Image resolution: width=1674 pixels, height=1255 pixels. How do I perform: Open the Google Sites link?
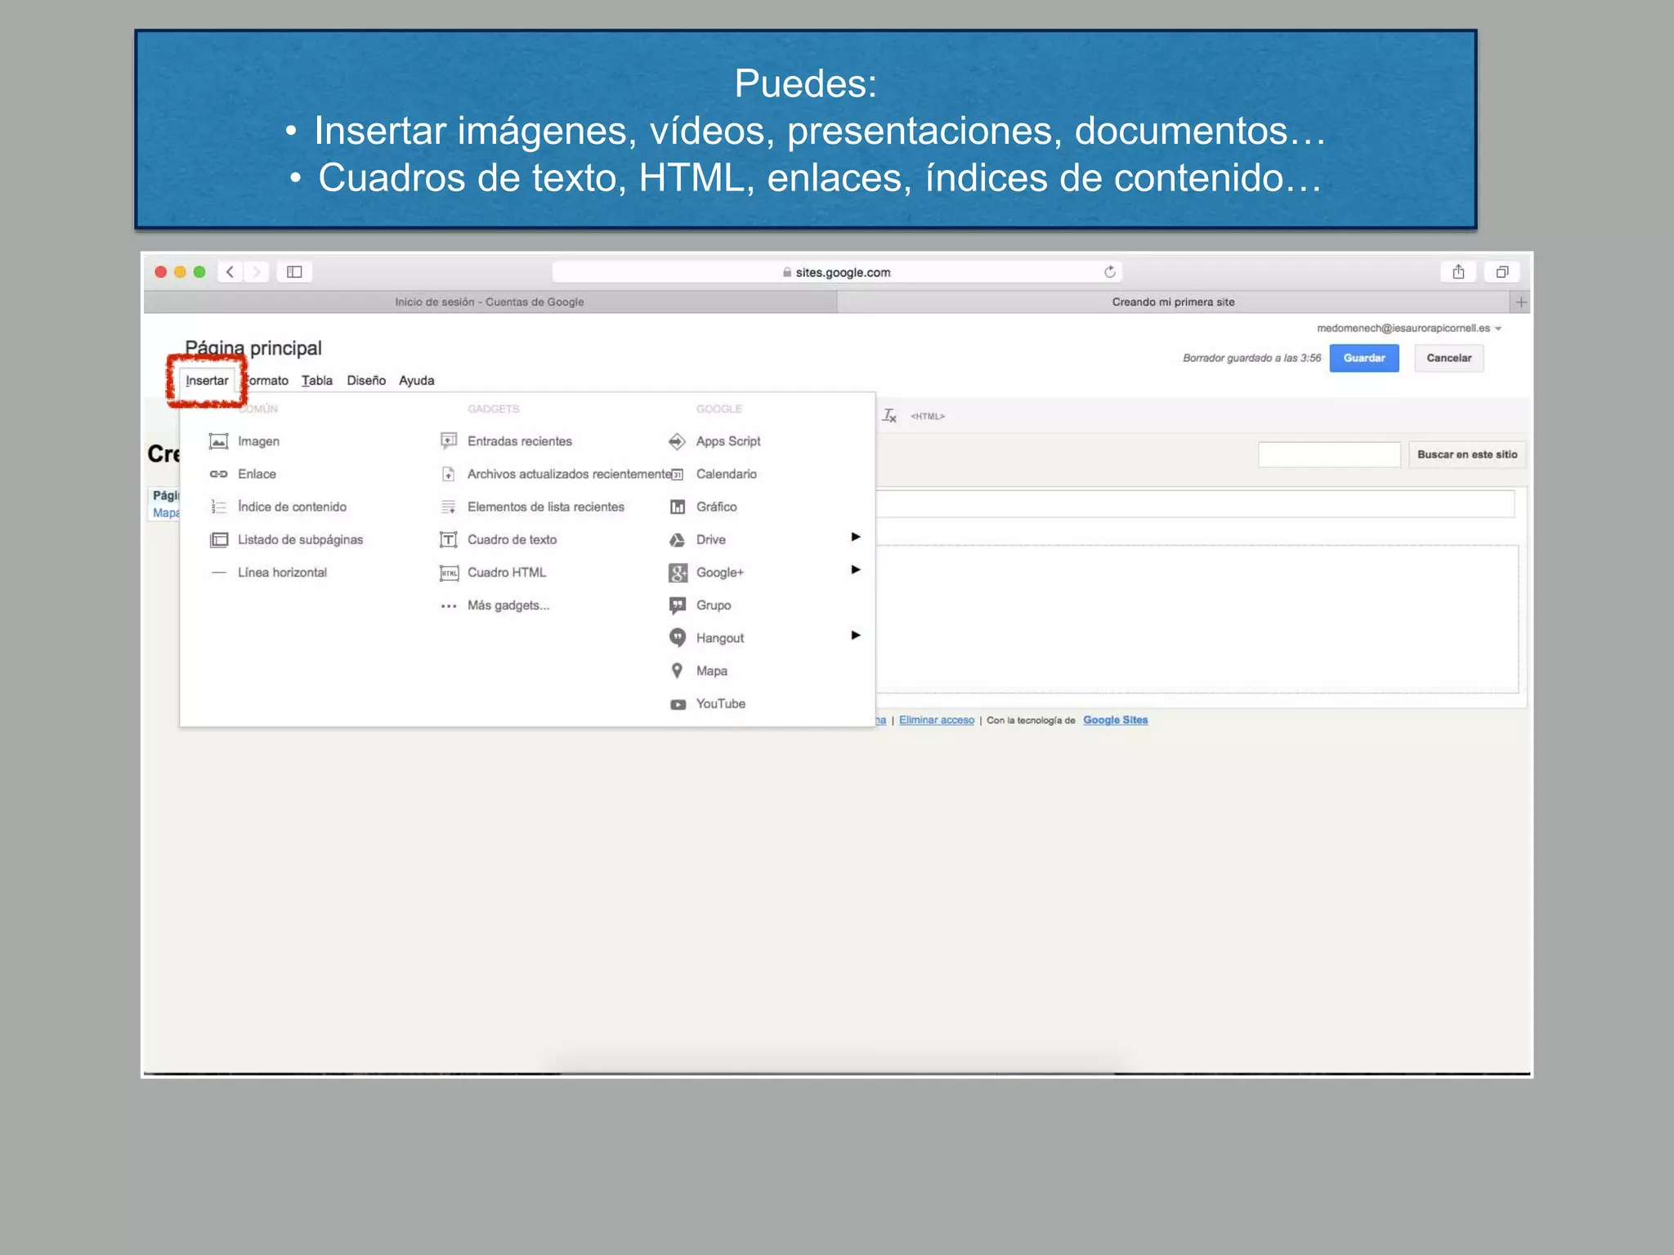pos(1116,720)
